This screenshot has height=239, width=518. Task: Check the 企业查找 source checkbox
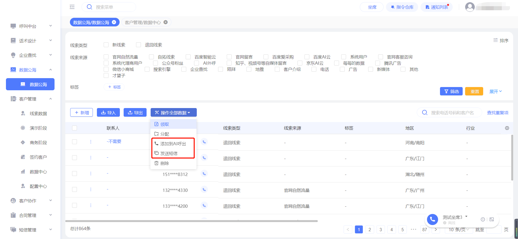pos(184,69)
